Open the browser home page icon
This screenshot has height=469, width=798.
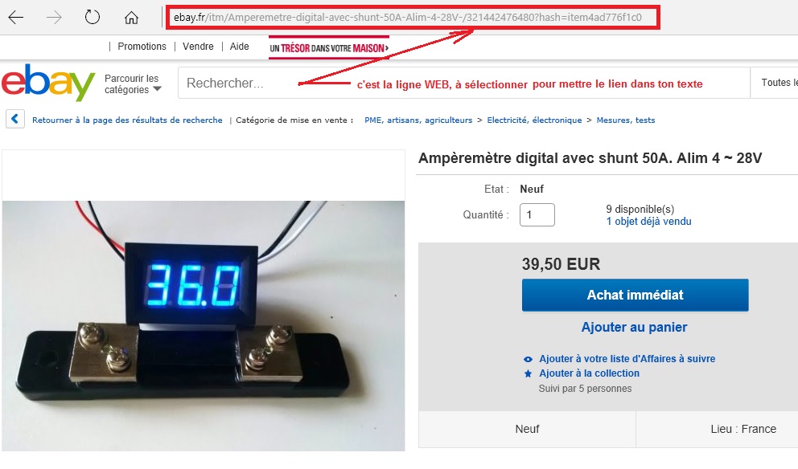point(131,18)
